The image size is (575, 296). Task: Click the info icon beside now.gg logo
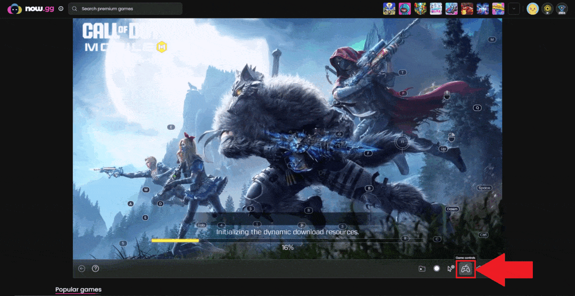[61, 9]
